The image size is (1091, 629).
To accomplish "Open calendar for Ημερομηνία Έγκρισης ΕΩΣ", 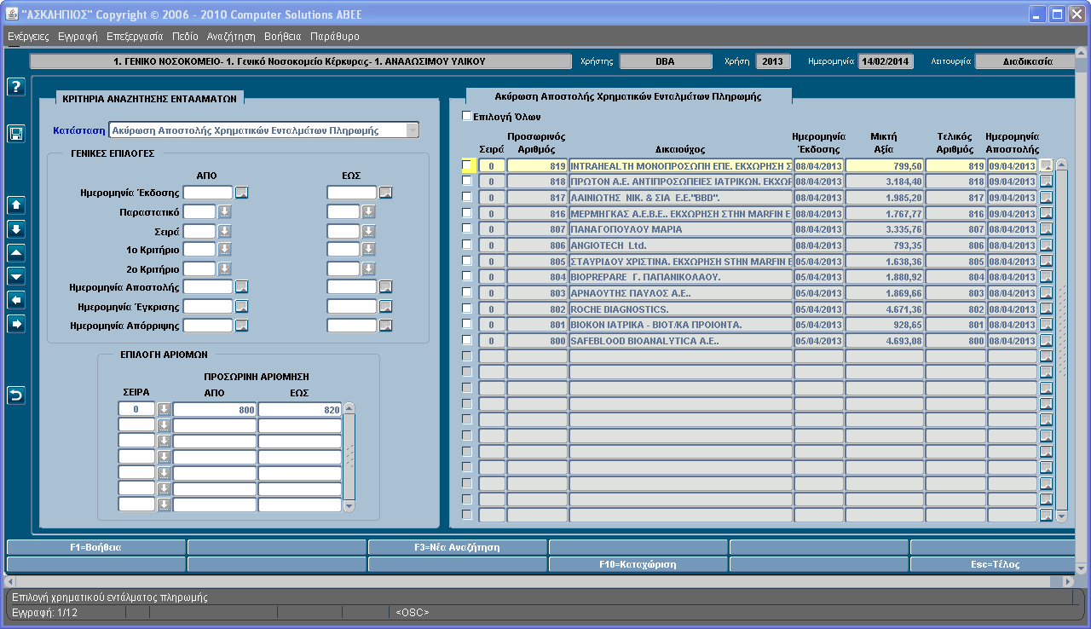I will point(385,307).
